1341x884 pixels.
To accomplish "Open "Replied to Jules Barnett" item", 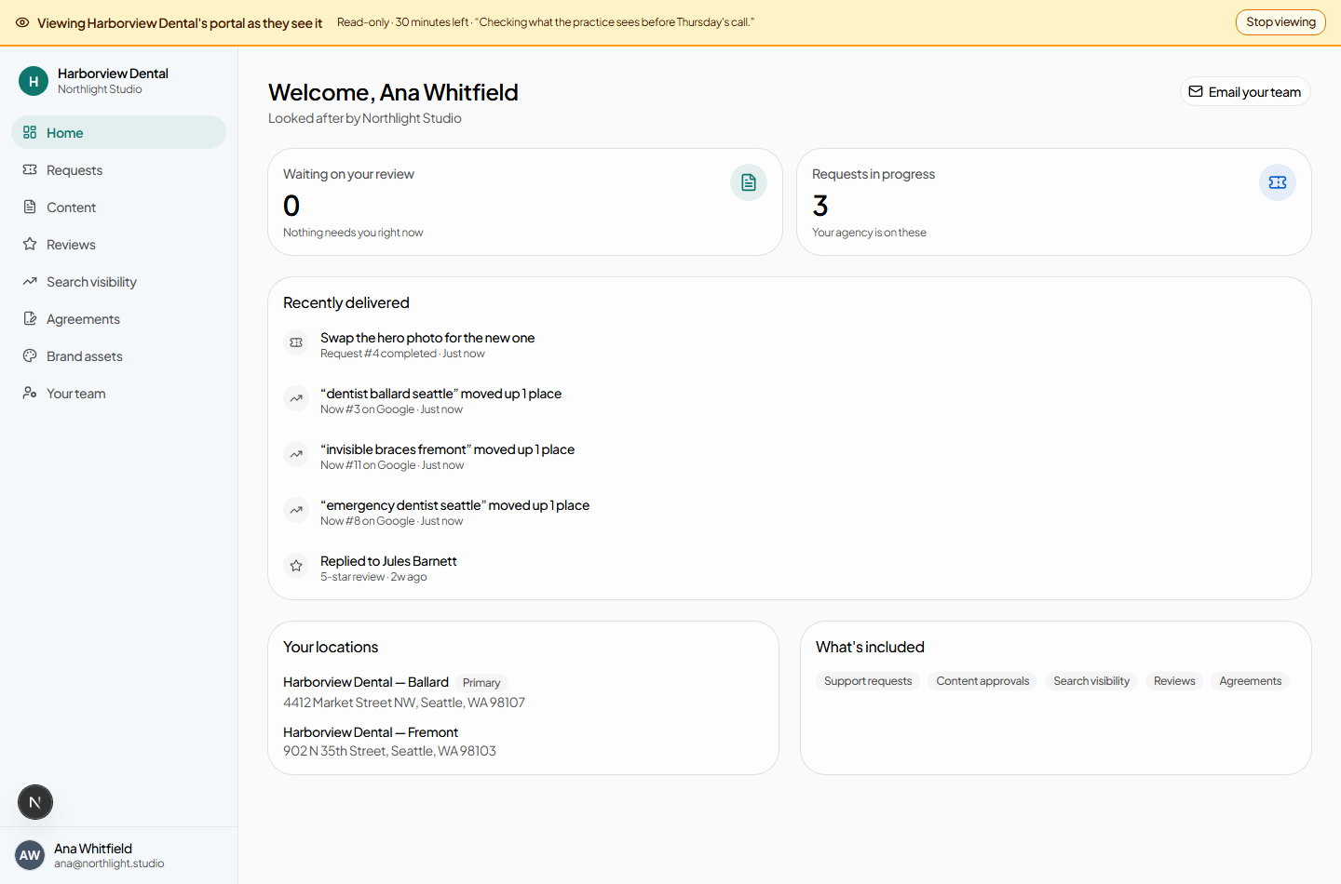I will [388, 561].
